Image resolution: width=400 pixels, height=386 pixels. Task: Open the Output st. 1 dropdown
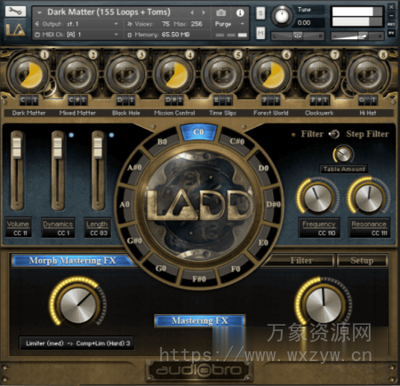(x=77, y=24)
